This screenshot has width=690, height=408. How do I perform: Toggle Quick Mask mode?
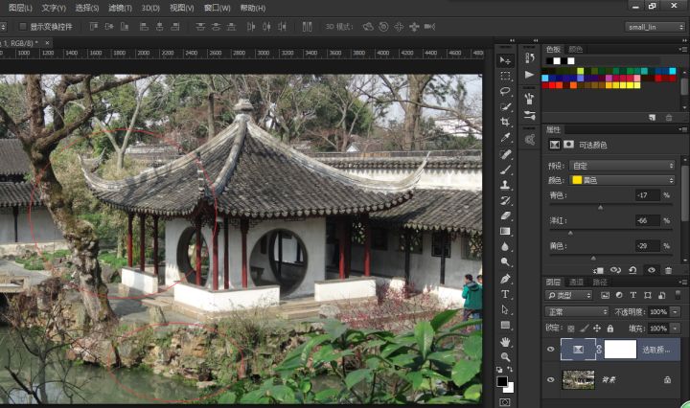coord(505,402)
